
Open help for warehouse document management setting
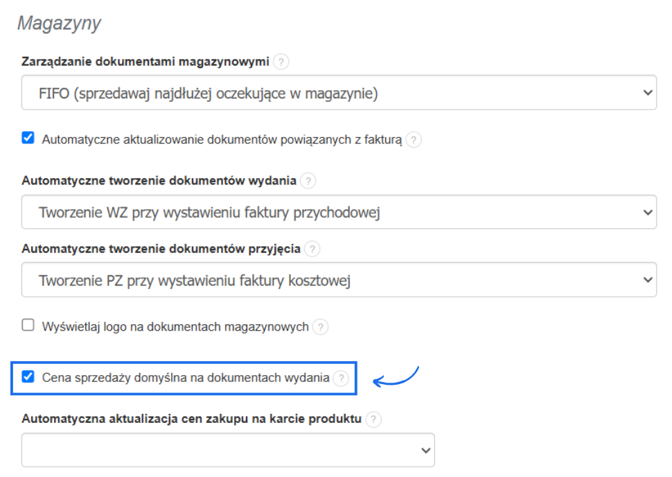click(280, 61)
